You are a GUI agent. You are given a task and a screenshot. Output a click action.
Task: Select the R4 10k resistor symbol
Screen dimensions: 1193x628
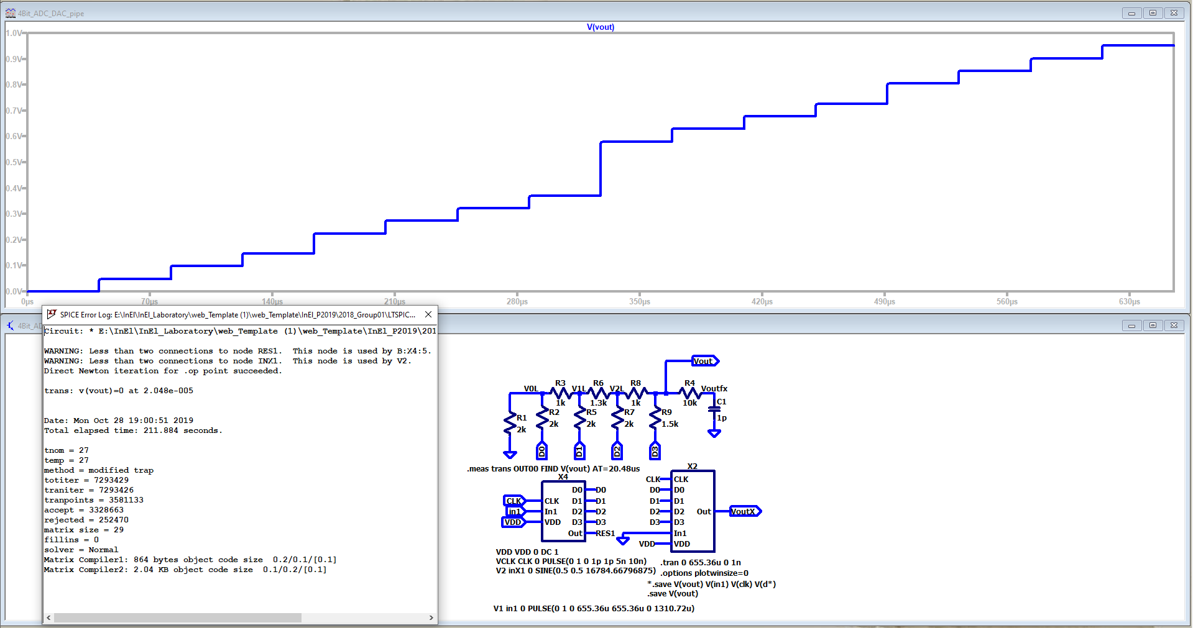click(689, 393)
